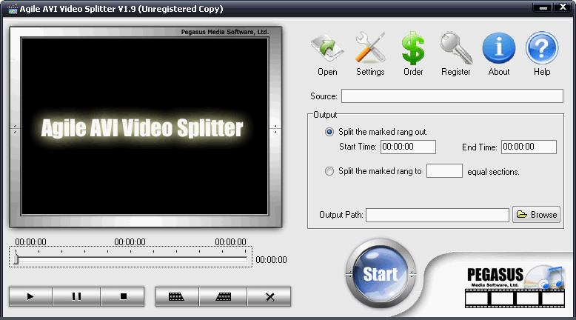Open a video file with Open icon
The width and height of the screenshot is (576, 320).
[x=327, y=54]
